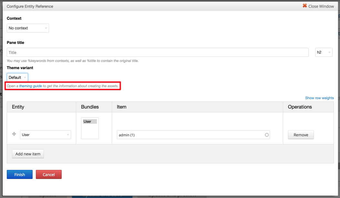Open the Entity dropdown showing User
This screenshot has height=198, width=340.
click(x=45, y=134)
